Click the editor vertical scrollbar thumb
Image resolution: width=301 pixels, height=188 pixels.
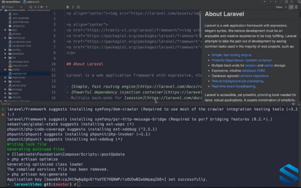[x=200, y=25]
